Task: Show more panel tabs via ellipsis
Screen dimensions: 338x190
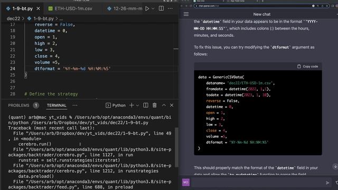Action: [75, 106]
